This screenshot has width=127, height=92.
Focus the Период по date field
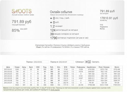coord(66,62)
